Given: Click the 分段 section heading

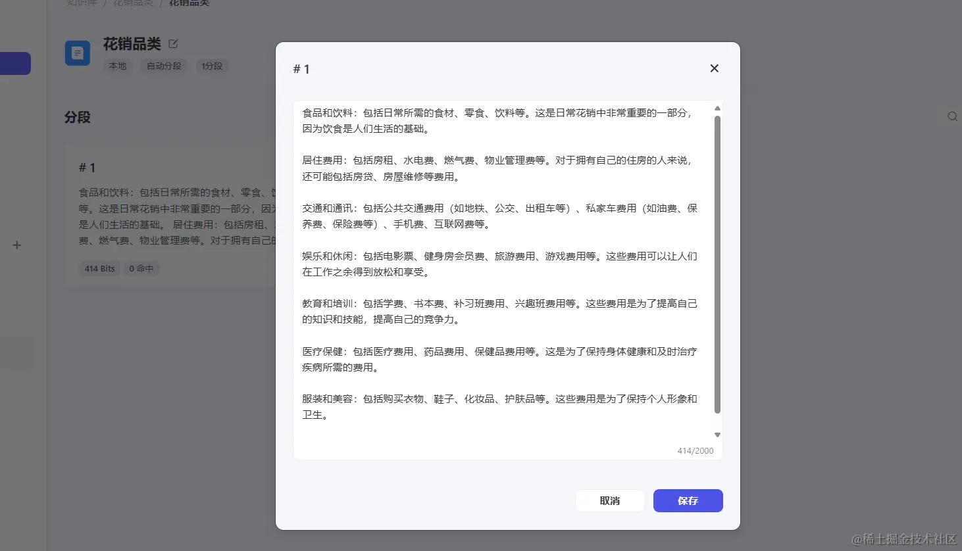Looking at the screenshot, I should (78, 117).
